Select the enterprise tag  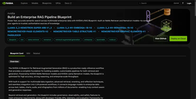[x=88, y=40]
